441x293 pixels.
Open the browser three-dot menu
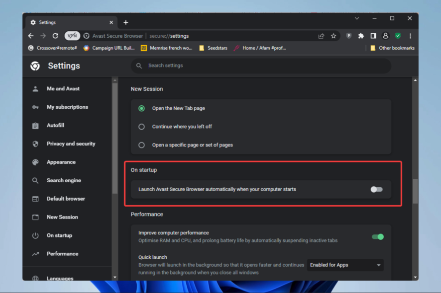click(x=410, y=36)
